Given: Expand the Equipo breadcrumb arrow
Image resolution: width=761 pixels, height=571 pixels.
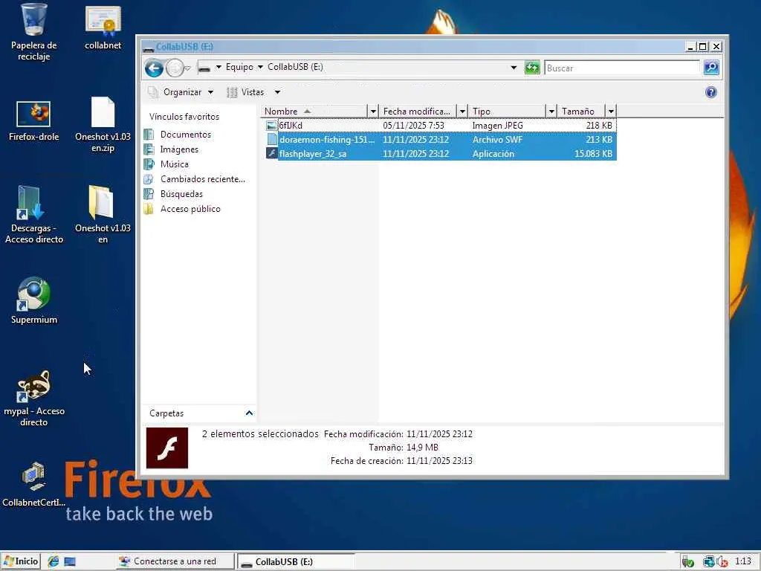Looking at the screenshot, I should [x=260, y=67].
